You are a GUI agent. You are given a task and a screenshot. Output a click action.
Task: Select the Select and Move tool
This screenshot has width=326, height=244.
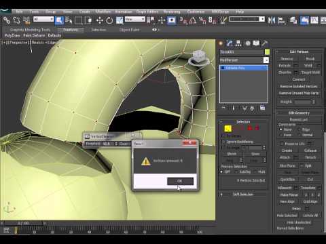100,20
